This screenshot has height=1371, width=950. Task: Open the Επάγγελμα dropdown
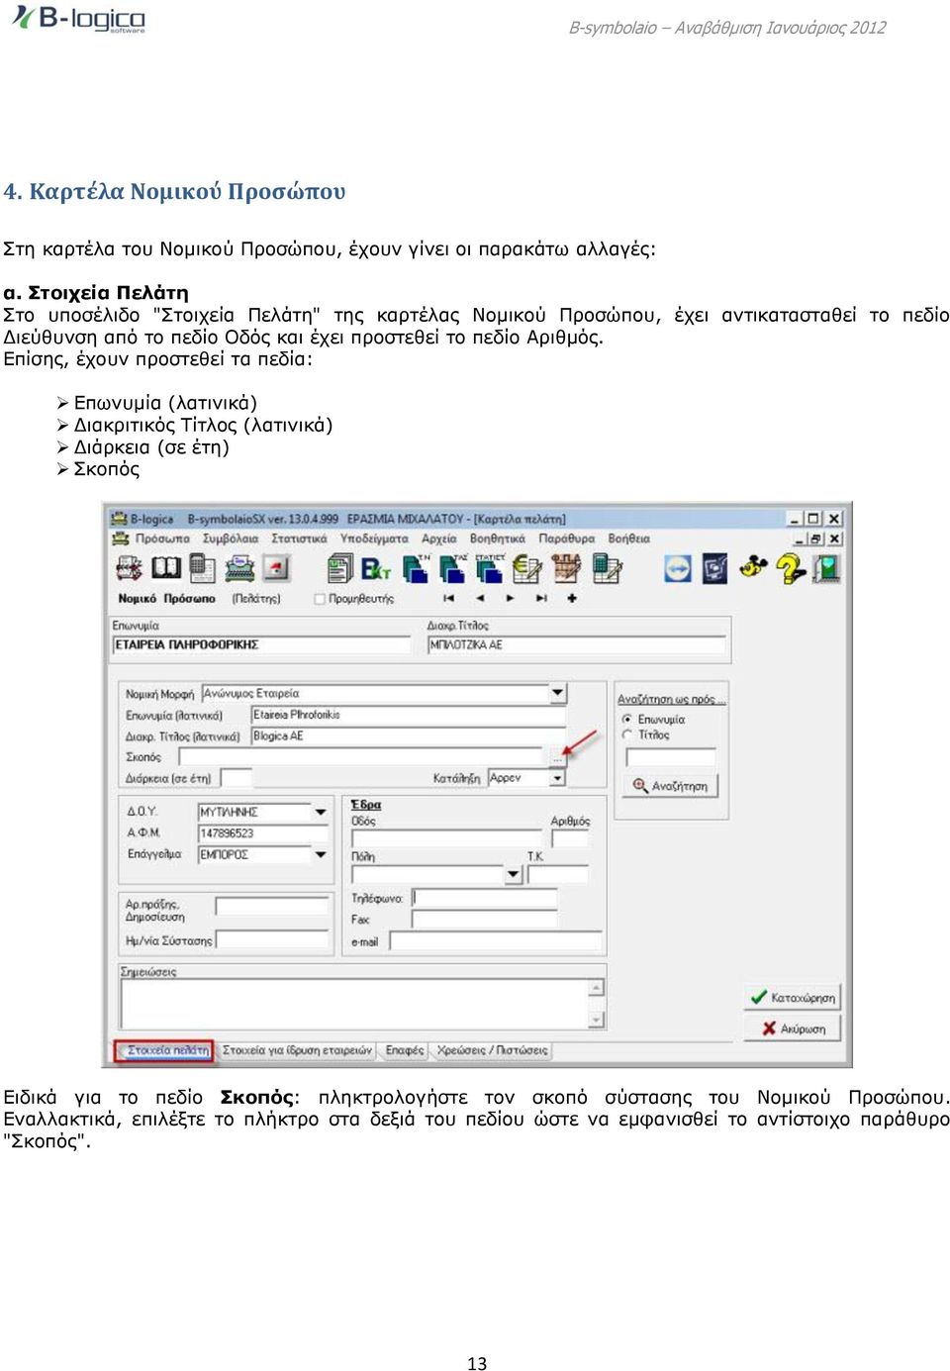coord(321,854)
